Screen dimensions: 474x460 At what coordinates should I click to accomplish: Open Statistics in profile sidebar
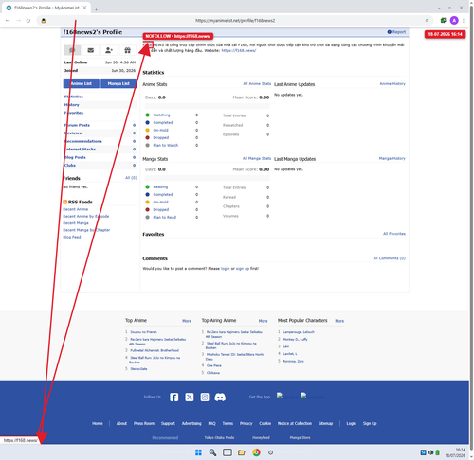coord(74,97)
